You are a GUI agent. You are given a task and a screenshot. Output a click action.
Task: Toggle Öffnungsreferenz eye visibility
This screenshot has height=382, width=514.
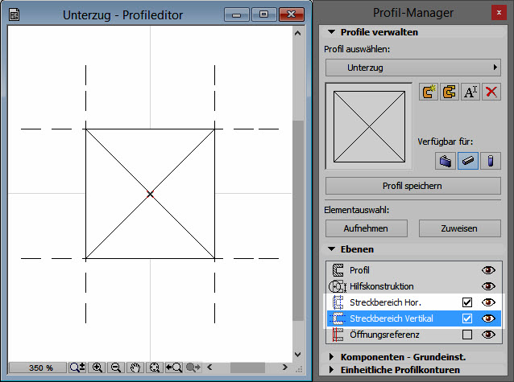coord(488,335)
